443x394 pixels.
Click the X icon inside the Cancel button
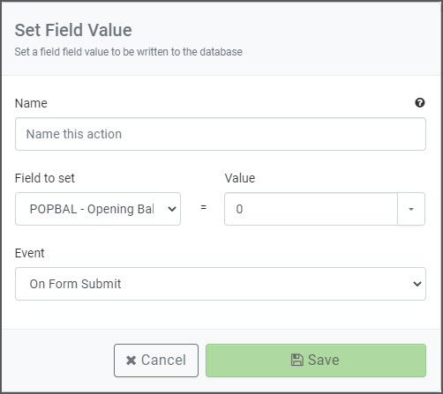pyautogui.click(x=131, y=361)
